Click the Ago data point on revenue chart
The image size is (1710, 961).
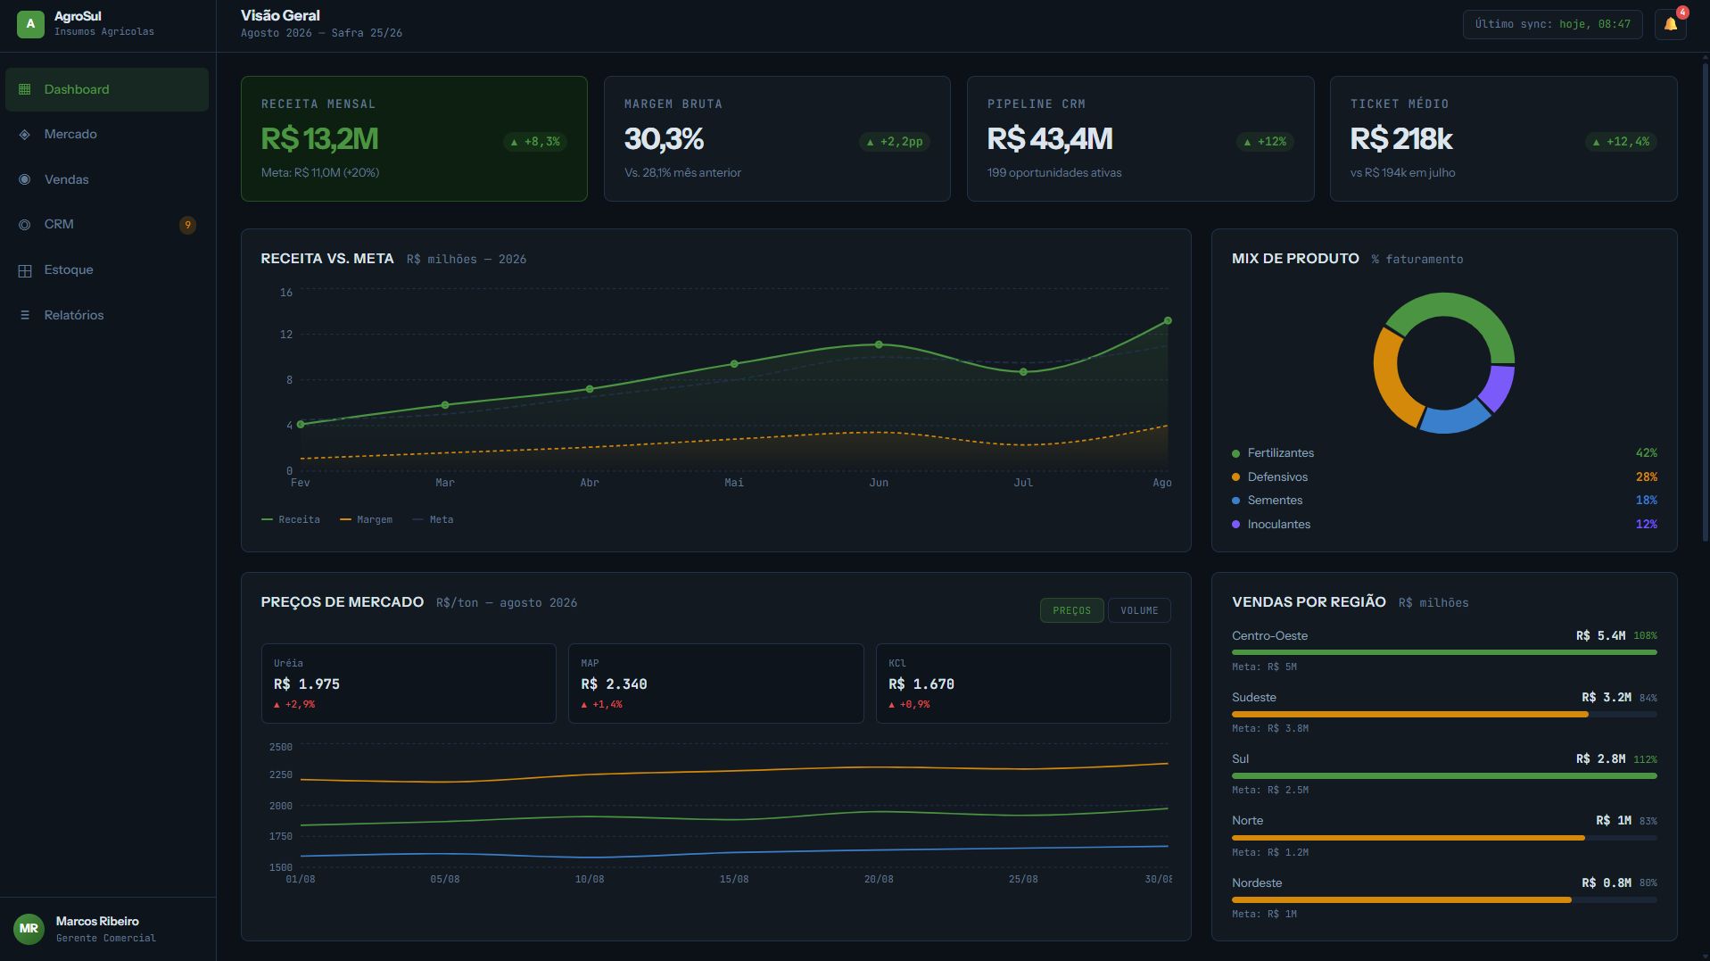[1168, 320]
